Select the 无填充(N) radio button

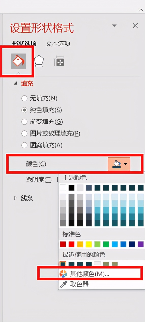coord(24,98)
